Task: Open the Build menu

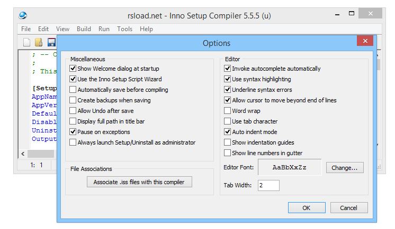Action: coord(84,29)
